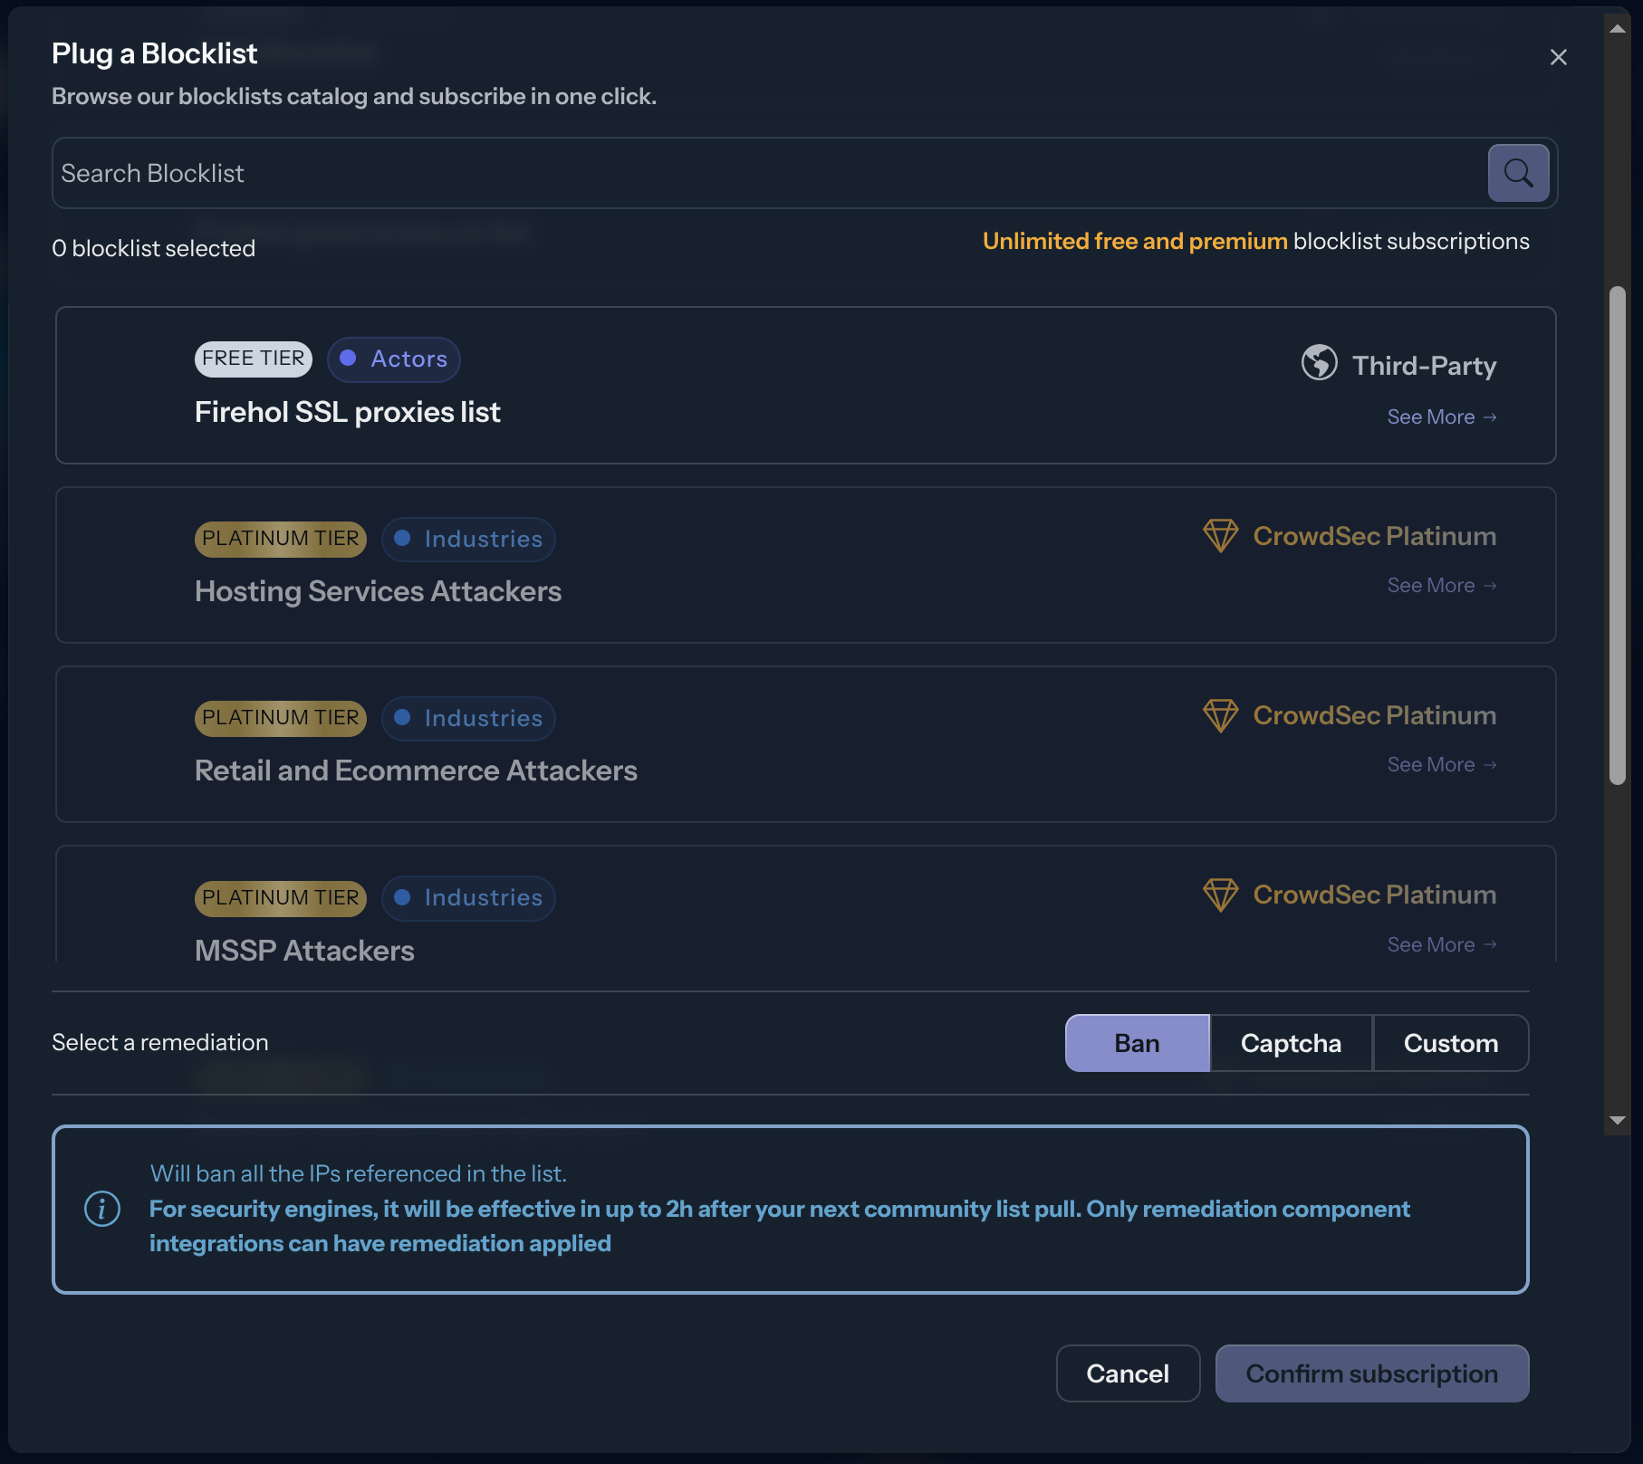1643x1464 pixels.
Task: Click the Third-Party globe icon
Action: [1319, 364]
